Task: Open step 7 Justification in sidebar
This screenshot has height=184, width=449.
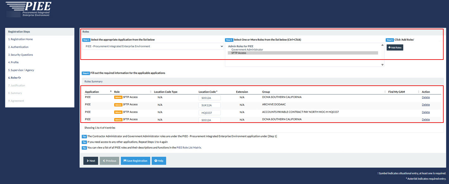Action: click(x=16, y=85)
